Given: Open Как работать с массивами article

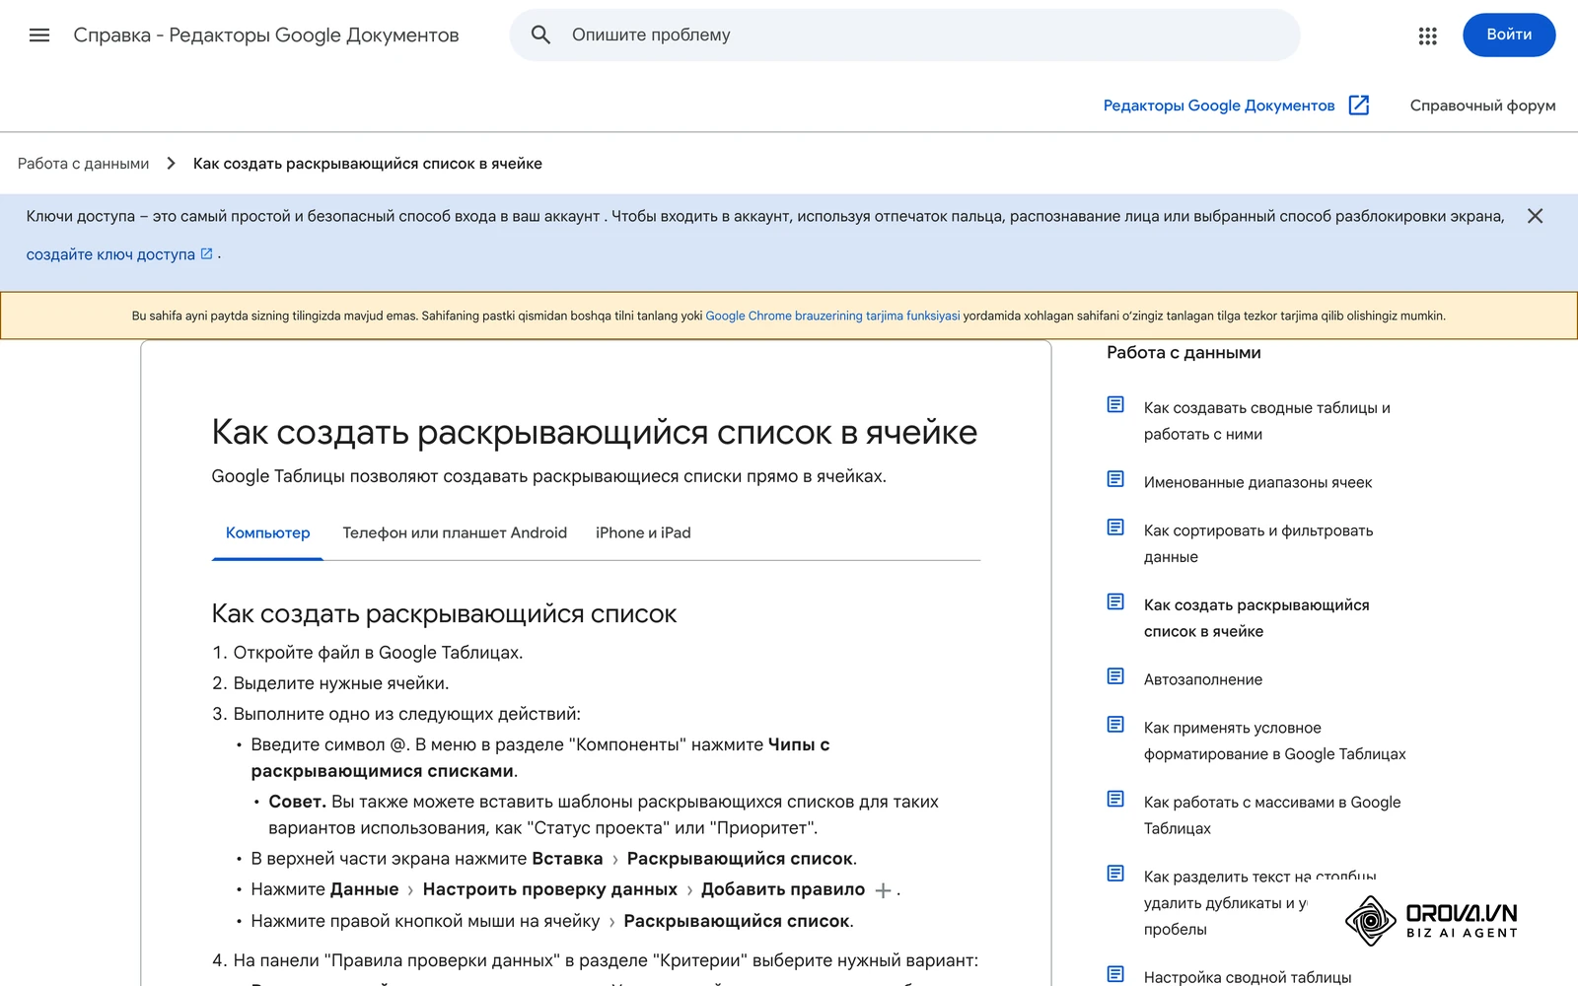Looking at the screenshot, I should click(1271, 815).
